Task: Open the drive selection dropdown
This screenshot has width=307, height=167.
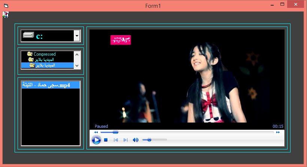Action: point(77,36)
